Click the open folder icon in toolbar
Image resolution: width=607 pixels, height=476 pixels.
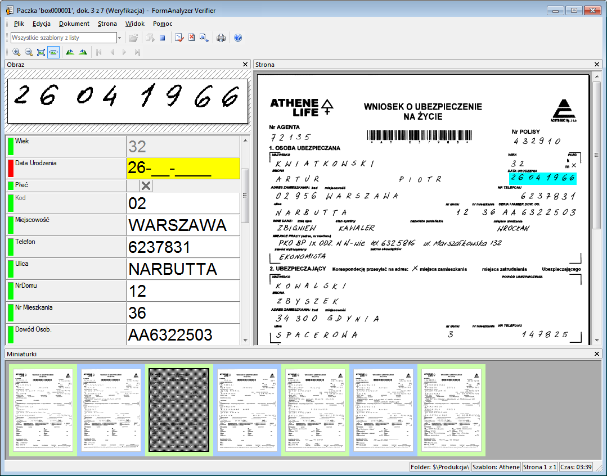coord(132,38)
